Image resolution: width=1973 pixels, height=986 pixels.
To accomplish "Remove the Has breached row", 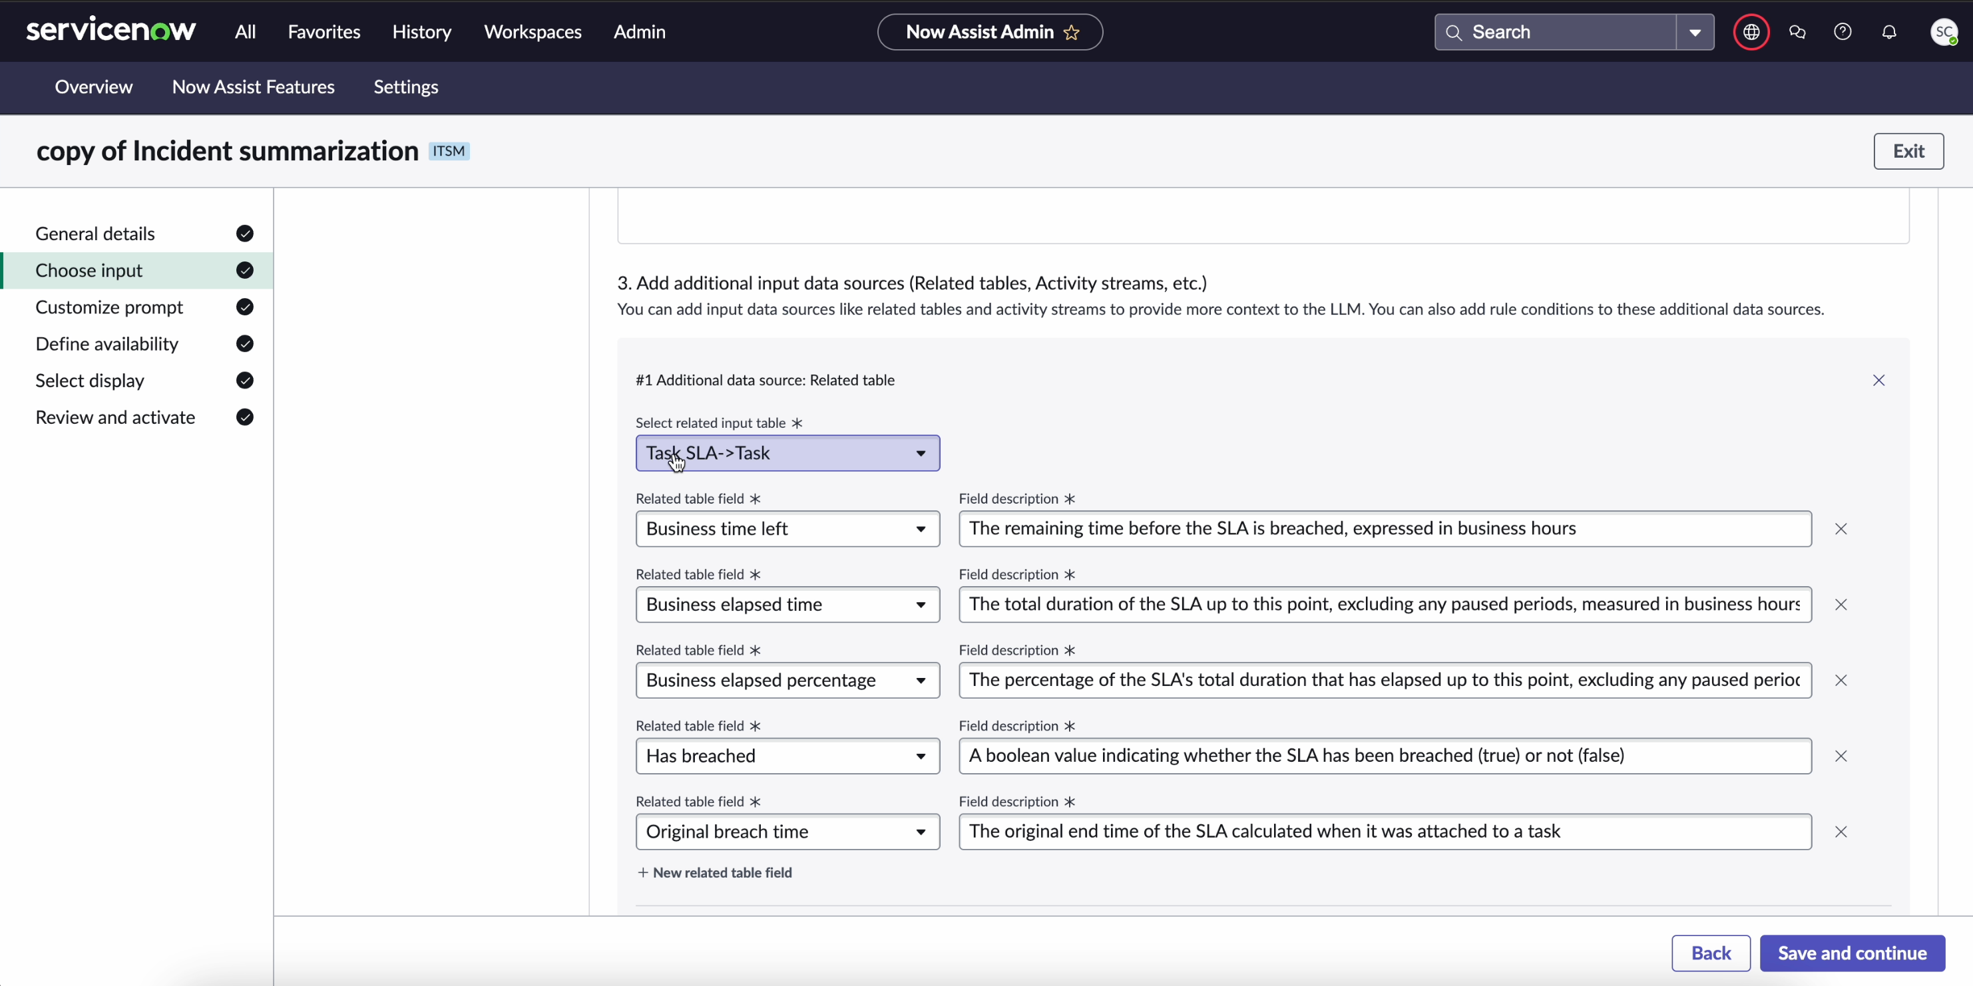I will point(1841,756).
